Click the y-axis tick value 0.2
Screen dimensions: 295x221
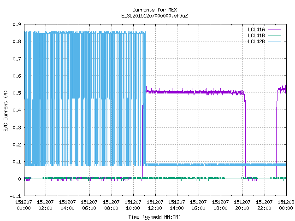point(17,145)
